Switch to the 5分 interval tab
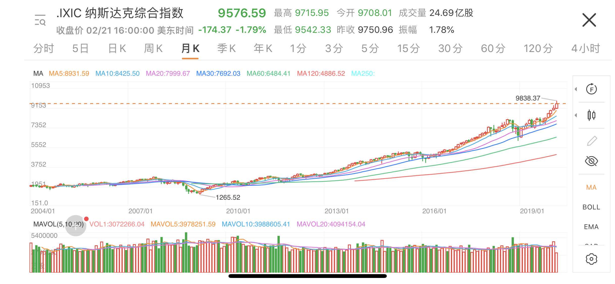The width and height of the screenshot is (615, 284). [370, 48]
